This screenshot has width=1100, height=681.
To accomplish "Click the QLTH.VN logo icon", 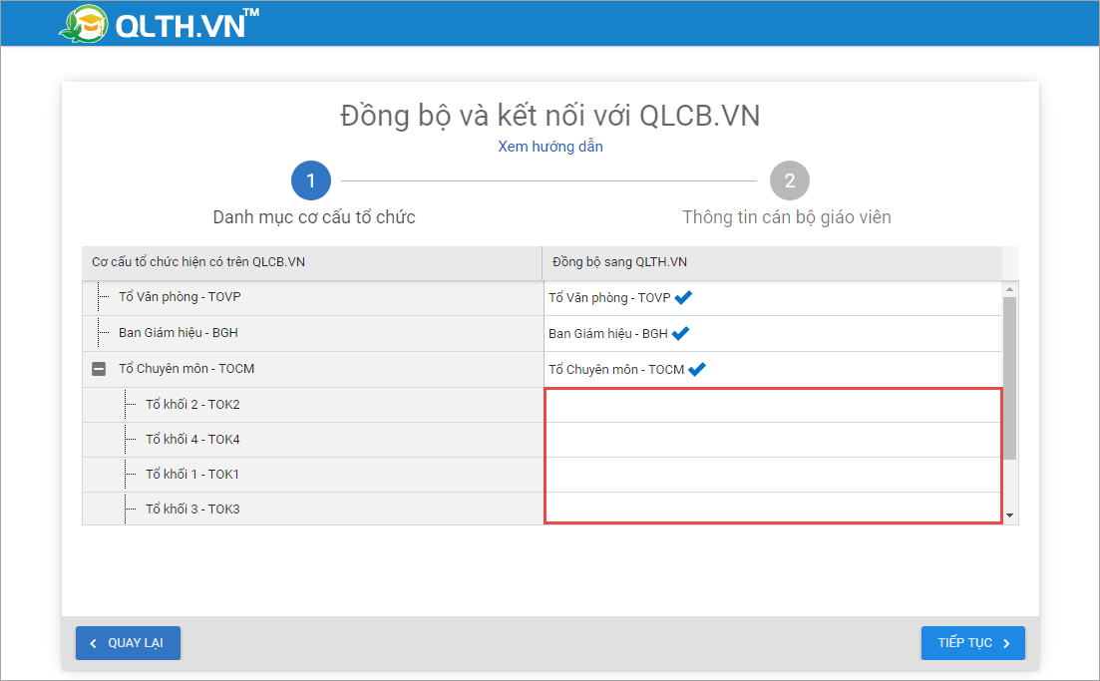I will coord(84,24).
